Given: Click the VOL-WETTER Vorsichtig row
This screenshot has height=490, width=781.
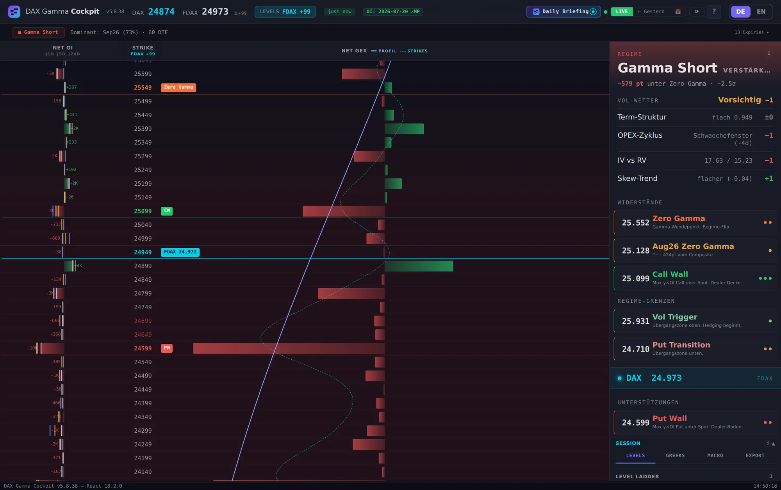Looking at the screenshot, I should point(695,100).
